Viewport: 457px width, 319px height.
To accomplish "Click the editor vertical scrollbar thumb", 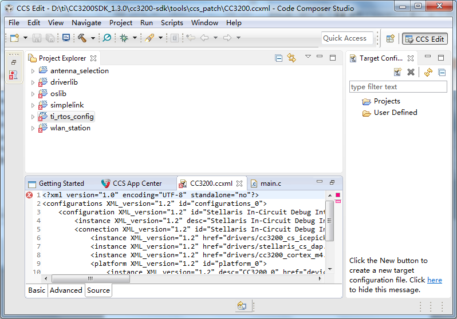I will 330,221.
